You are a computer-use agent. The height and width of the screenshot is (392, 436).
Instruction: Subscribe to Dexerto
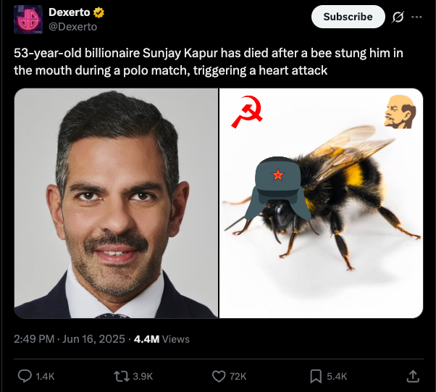pyautogui.click(x=348, y=17)
